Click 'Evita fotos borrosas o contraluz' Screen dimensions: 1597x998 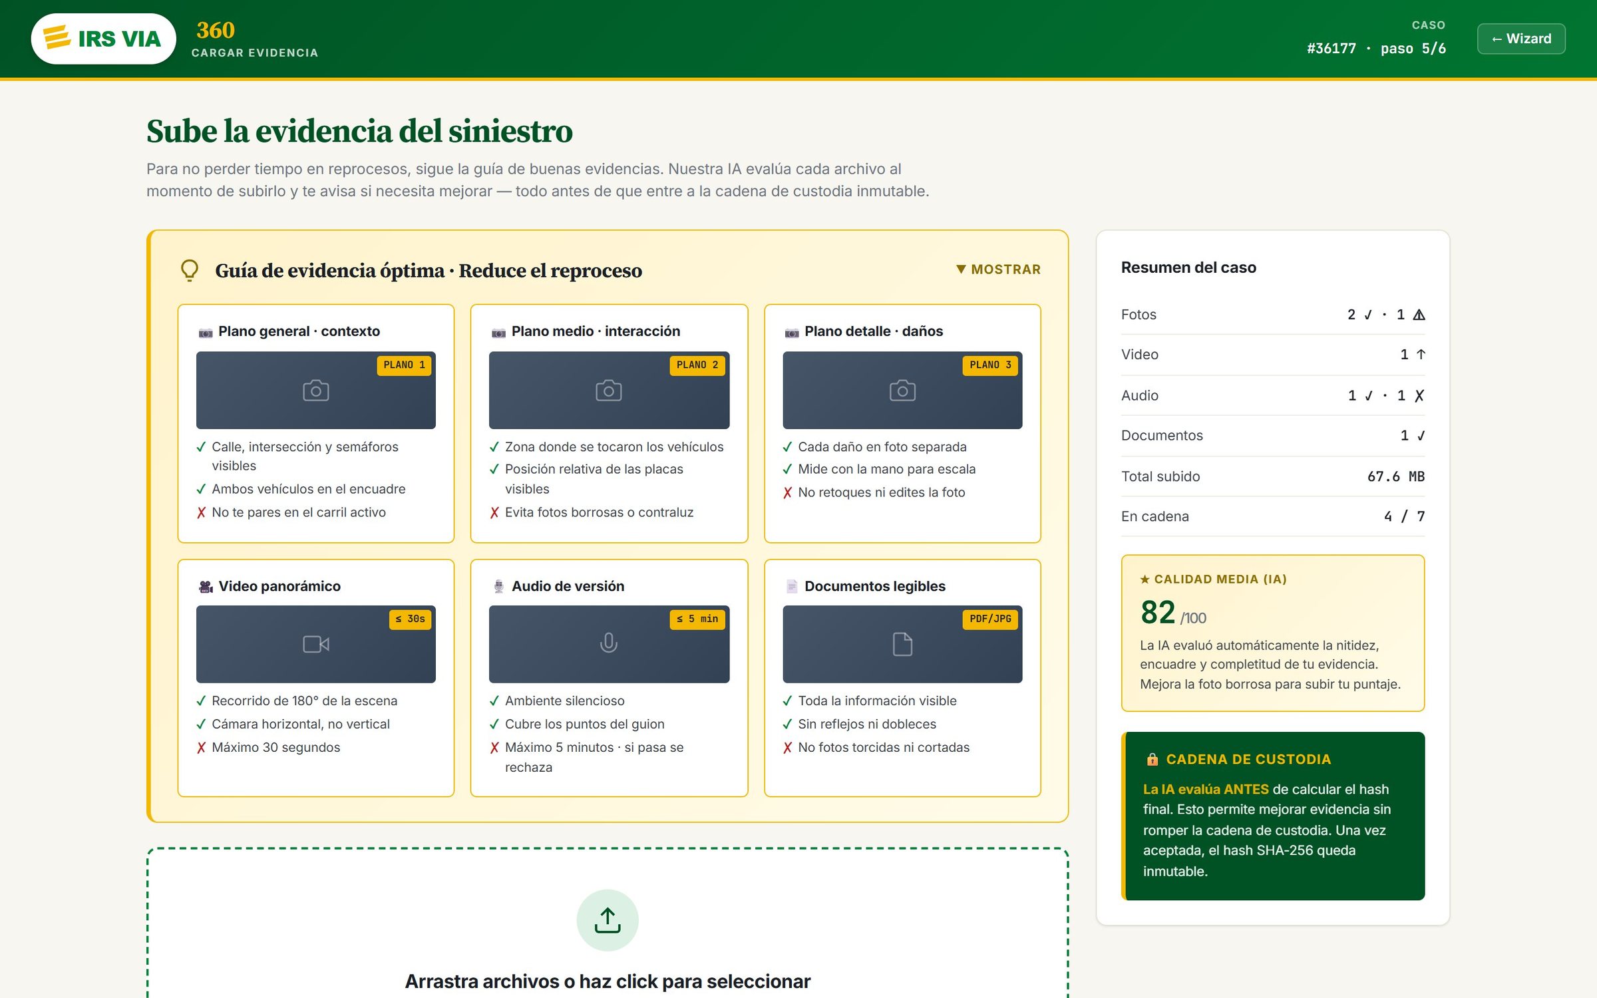599,512
